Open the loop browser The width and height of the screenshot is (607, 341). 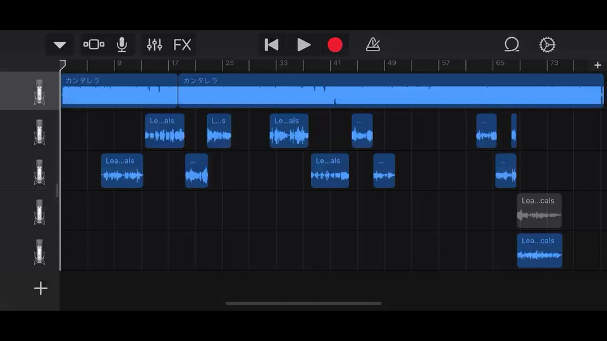512,44
